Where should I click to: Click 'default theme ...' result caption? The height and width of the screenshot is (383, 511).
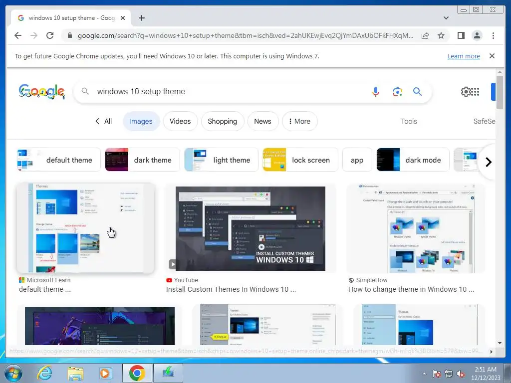click(44, 289)
